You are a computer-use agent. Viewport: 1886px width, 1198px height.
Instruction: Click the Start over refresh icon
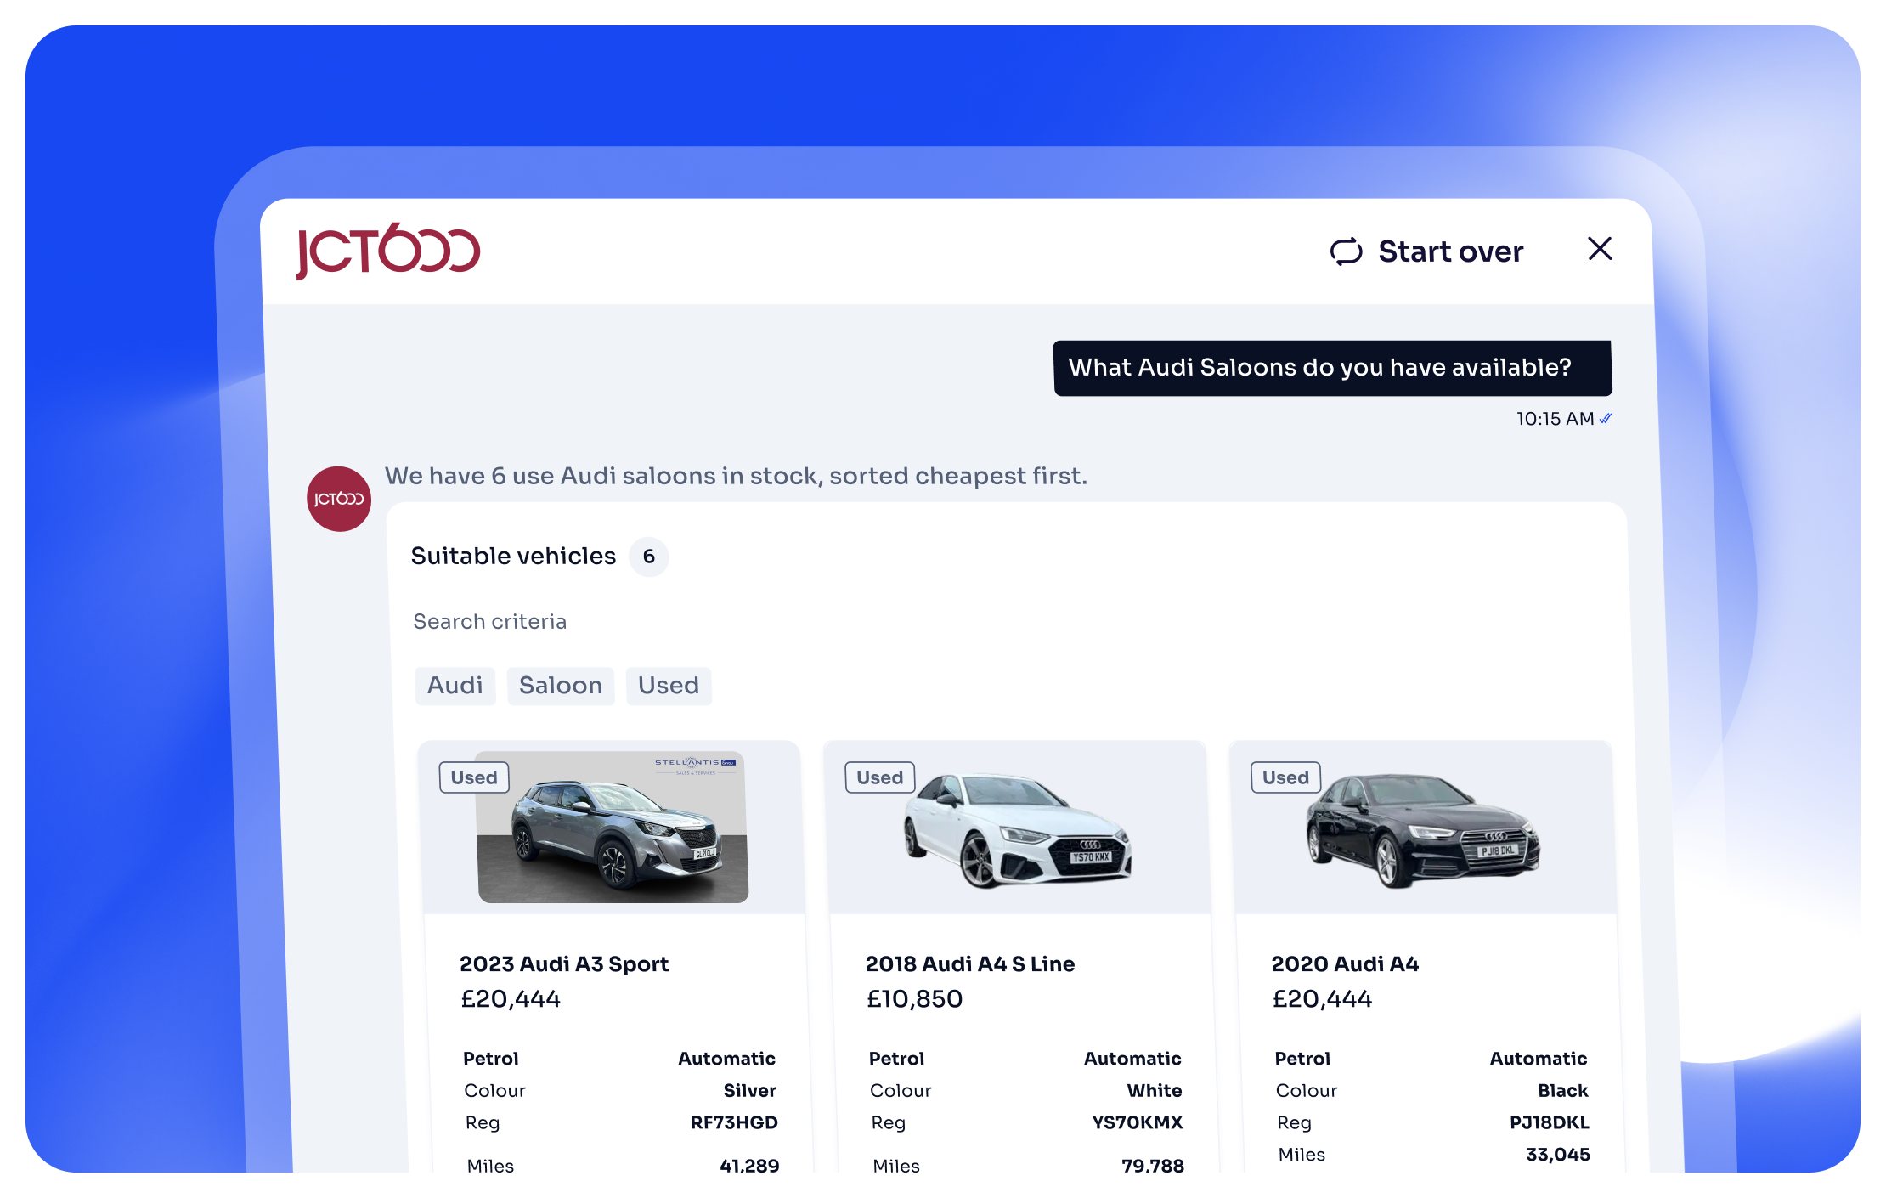point(1346,251)
